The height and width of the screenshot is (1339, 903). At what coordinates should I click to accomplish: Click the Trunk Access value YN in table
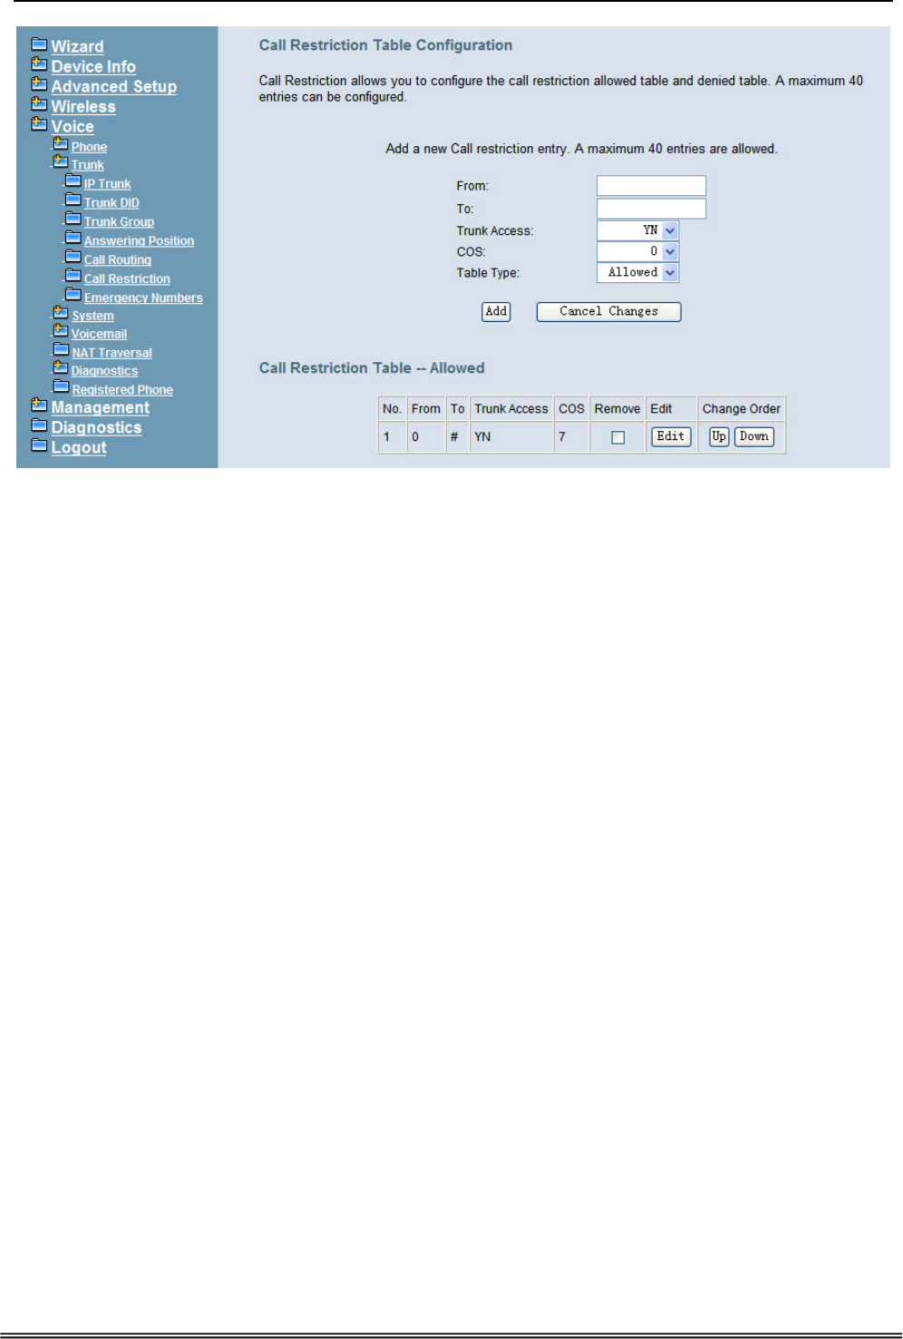(482, 437)
